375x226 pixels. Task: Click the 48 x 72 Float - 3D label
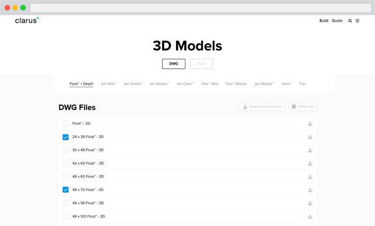pyautogui.click(x=87, y=190)
